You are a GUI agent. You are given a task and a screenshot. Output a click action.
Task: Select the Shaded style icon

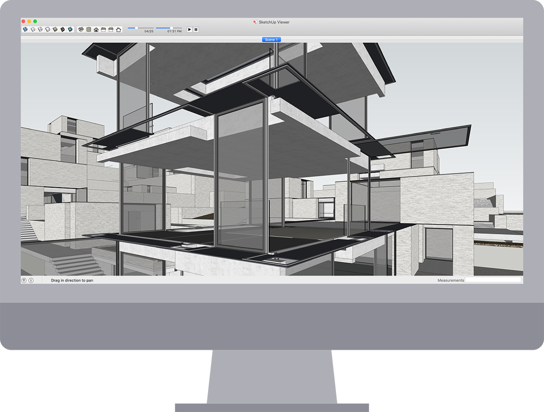coord(55,30)
